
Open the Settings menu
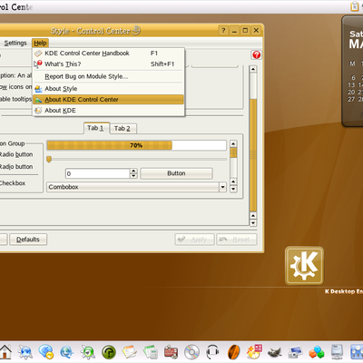pos(15,43)
